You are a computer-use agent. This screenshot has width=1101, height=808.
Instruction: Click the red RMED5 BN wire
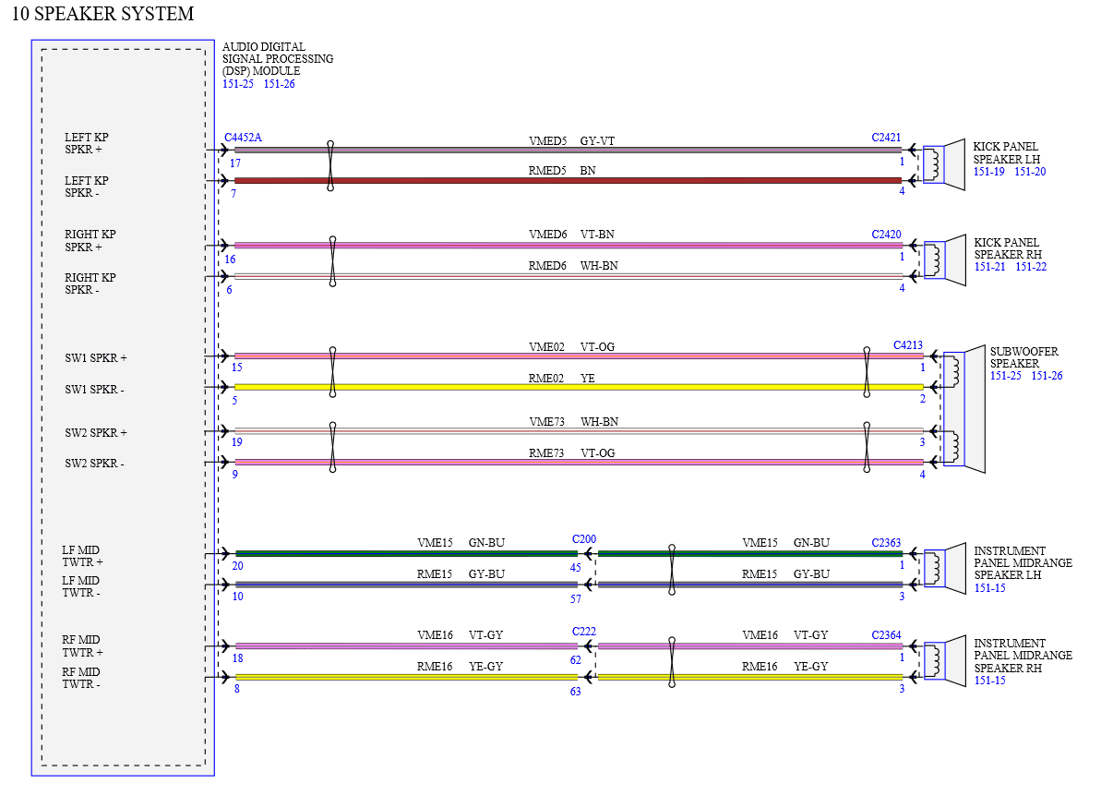pyautogui.click(x=568, y=181)
